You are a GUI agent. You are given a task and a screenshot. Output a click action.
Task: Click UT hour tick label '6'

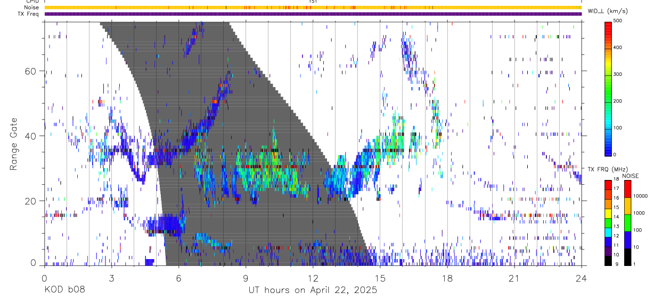tap(178, 278)
